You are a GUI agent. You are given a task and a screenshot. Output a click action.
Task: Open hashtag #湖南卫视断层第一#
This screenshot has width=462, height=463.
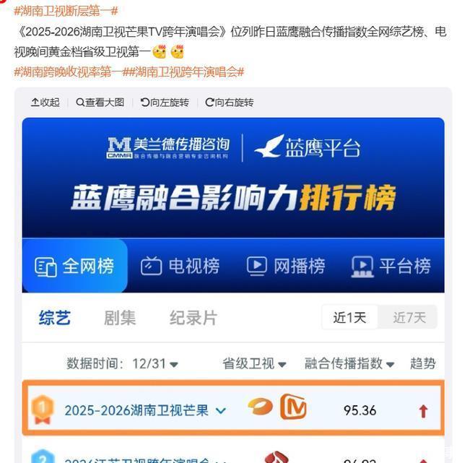point(66,12)
